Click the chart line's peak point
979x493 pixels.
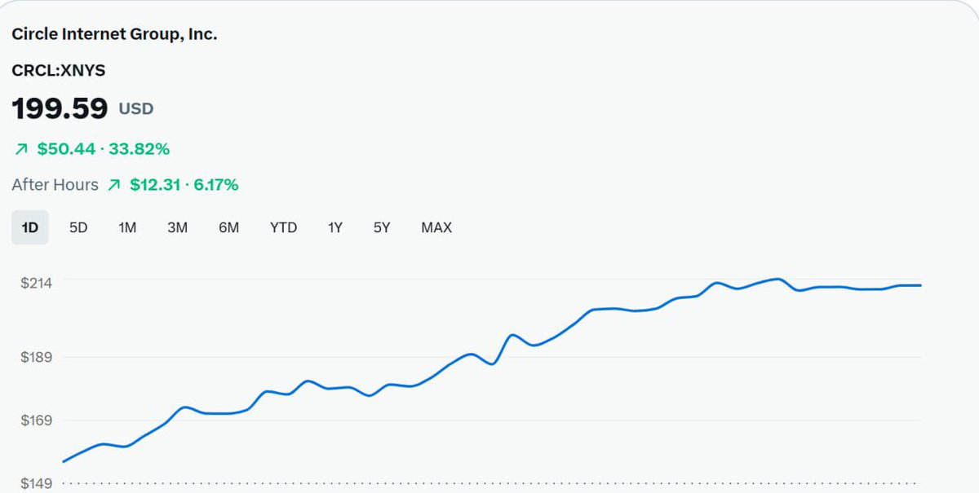777,279
